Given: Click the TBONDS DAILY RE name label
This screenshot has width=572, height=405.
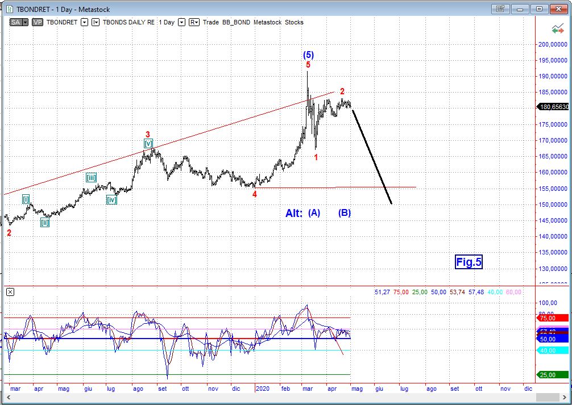Looking at the screenshot, I should pos(129,22).
